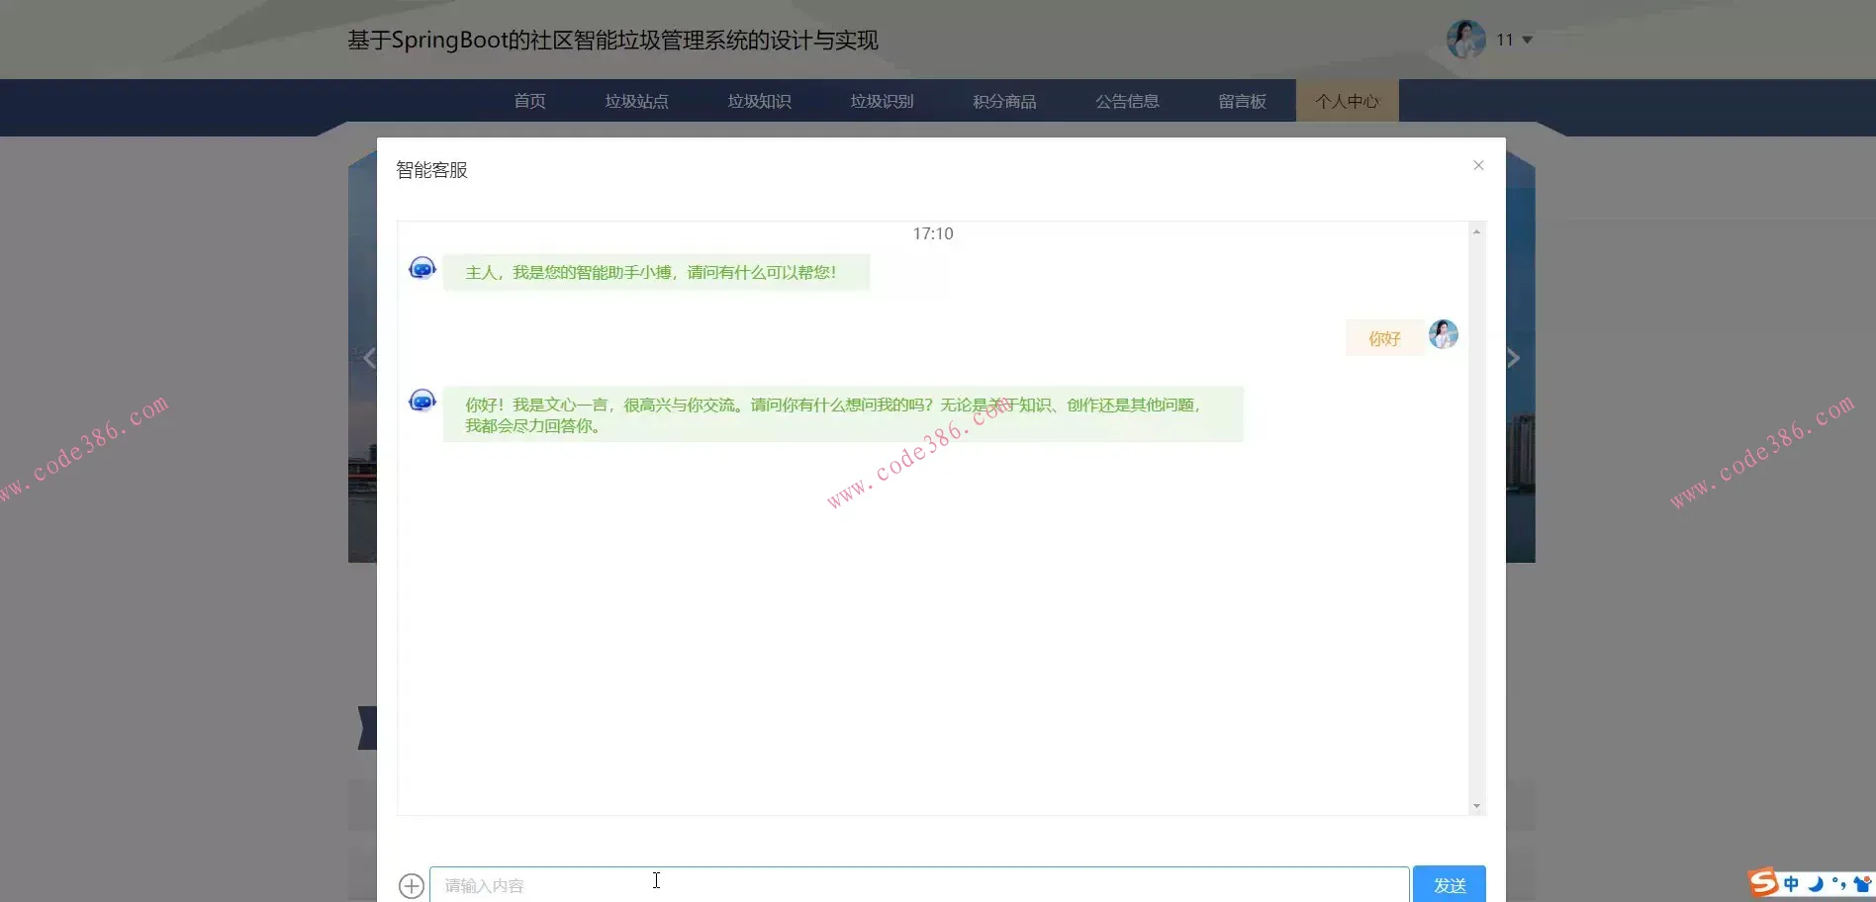The image size is (1876, 902).
Task: Click the 中 language indicator in the tray
Action: [x=1791, y=883]
